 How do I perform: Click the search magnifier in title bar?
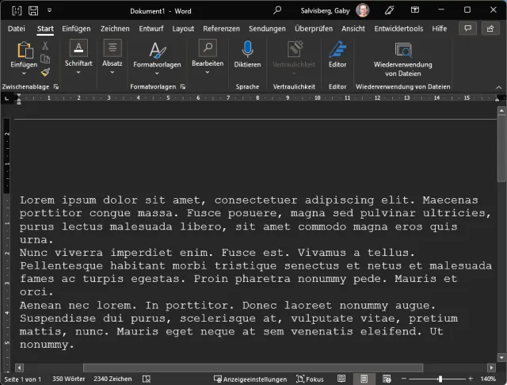click(277, 10)
